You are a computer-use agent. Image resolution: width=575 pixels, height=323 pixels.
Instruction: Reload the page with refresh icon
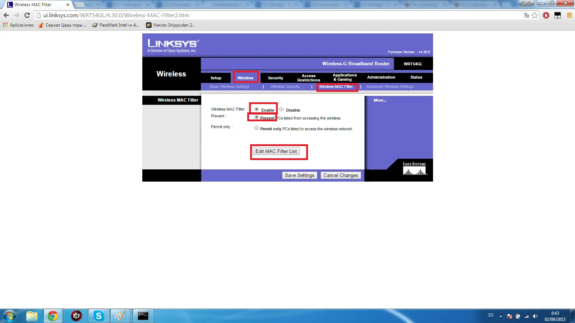pos(27,15)
